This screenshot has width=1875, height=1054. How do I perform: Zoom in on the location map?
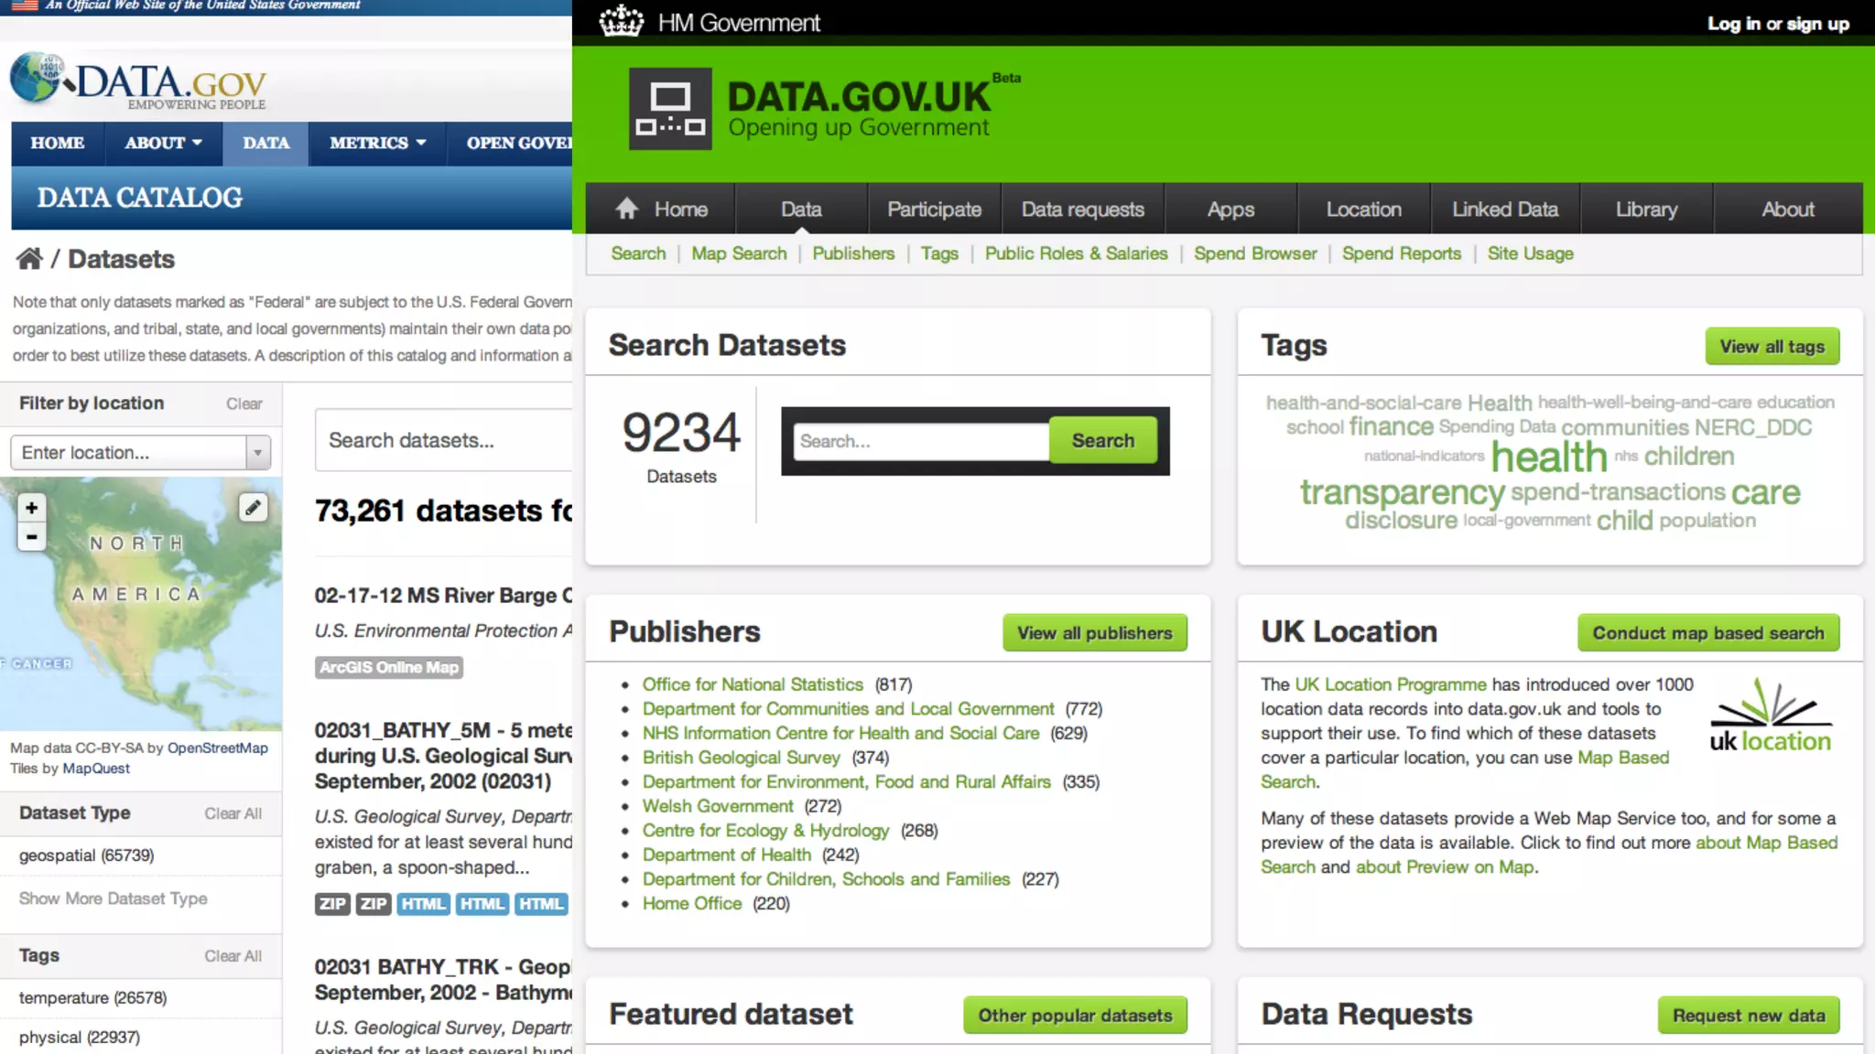point(31,507)
